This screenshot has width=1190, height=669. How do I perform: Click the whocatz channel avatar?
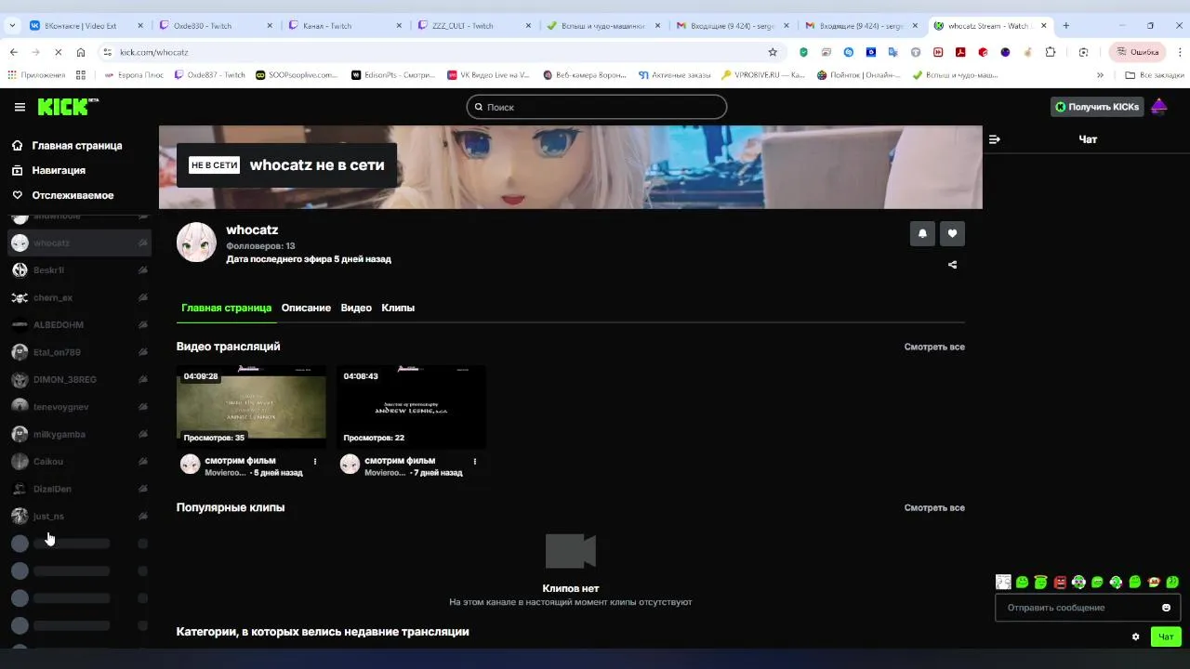pyautogui.click(x=196, y=243)
